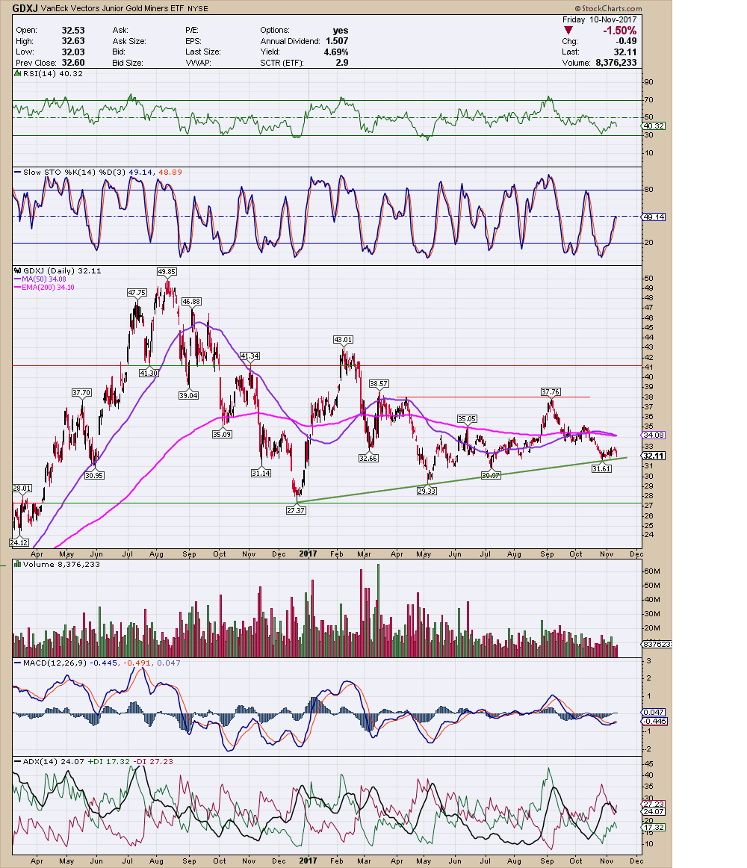Click the Chg value -0.49
This screenshot has height=868, width=747.
(626, 41)
